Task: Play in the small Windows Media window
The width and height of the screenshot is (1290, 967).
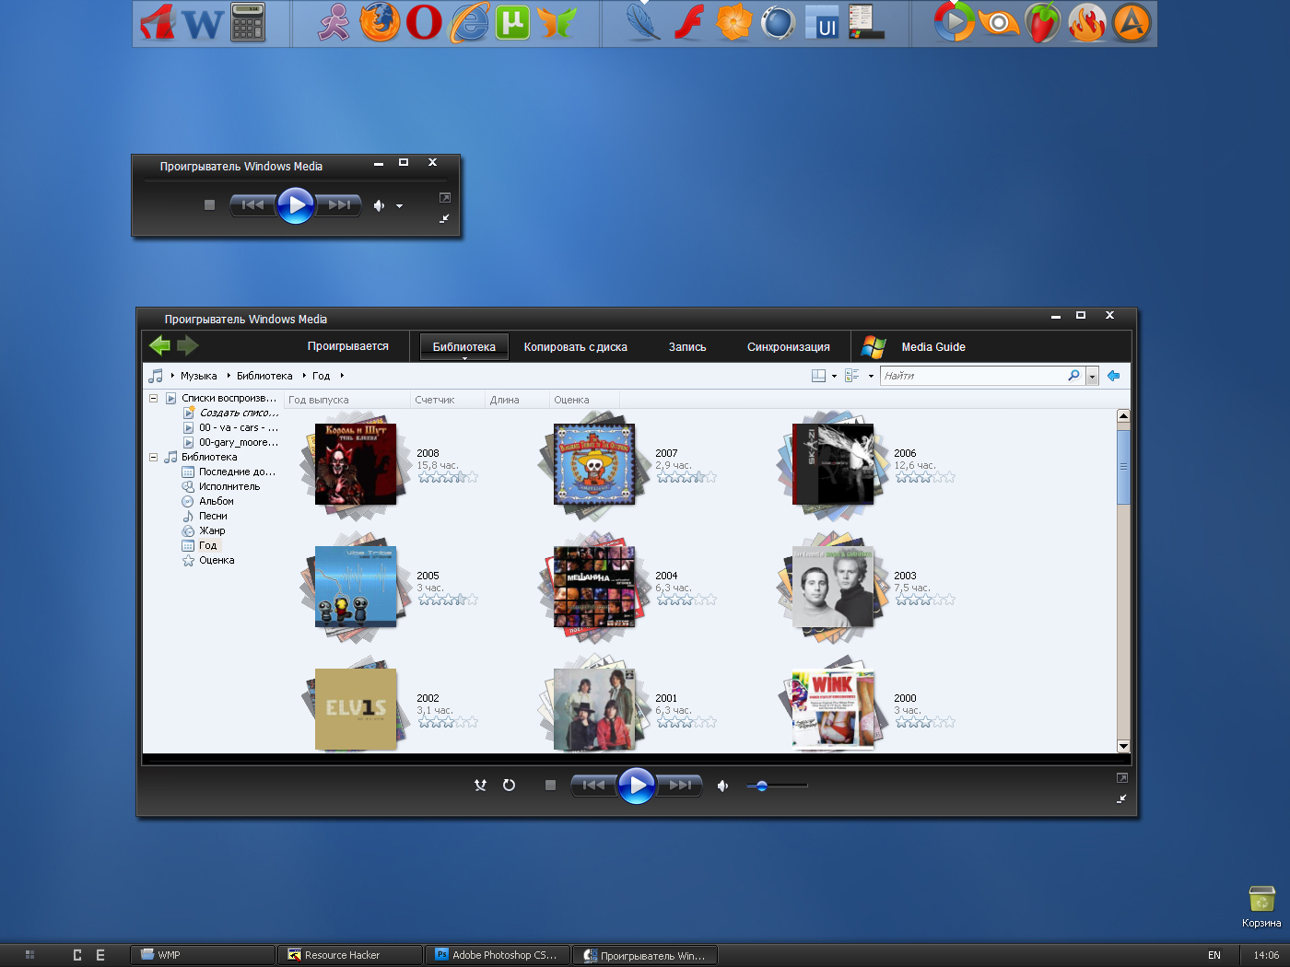Action: pyautogui.click(x=296, y=205)
